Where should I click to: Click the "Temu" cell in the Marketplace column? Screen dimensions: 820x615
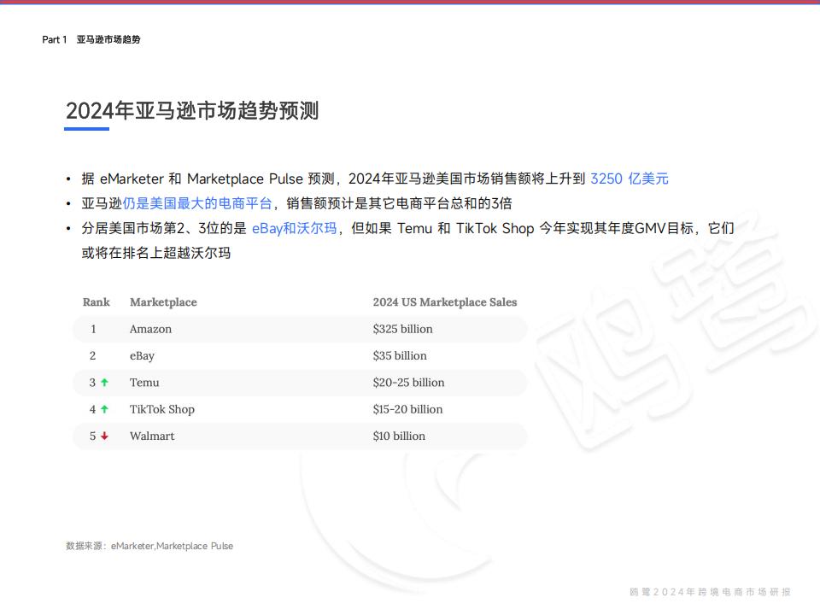(x=144, y=383)
